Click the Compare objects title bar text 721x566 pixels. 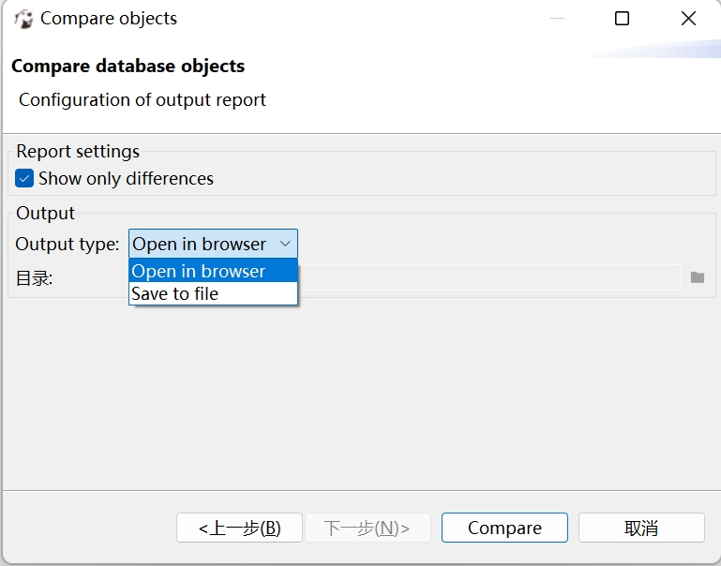coord(109,19)
